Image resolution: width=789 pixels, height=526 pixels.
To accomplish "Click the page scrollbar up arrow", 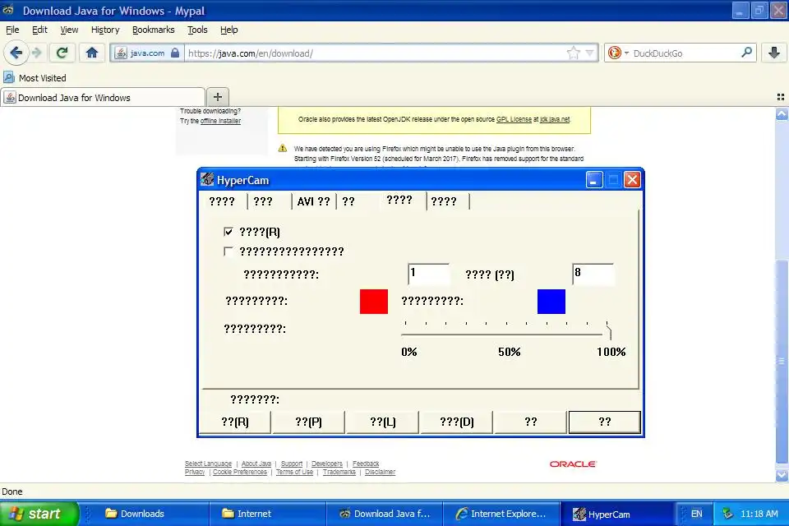I will [782, 114].
